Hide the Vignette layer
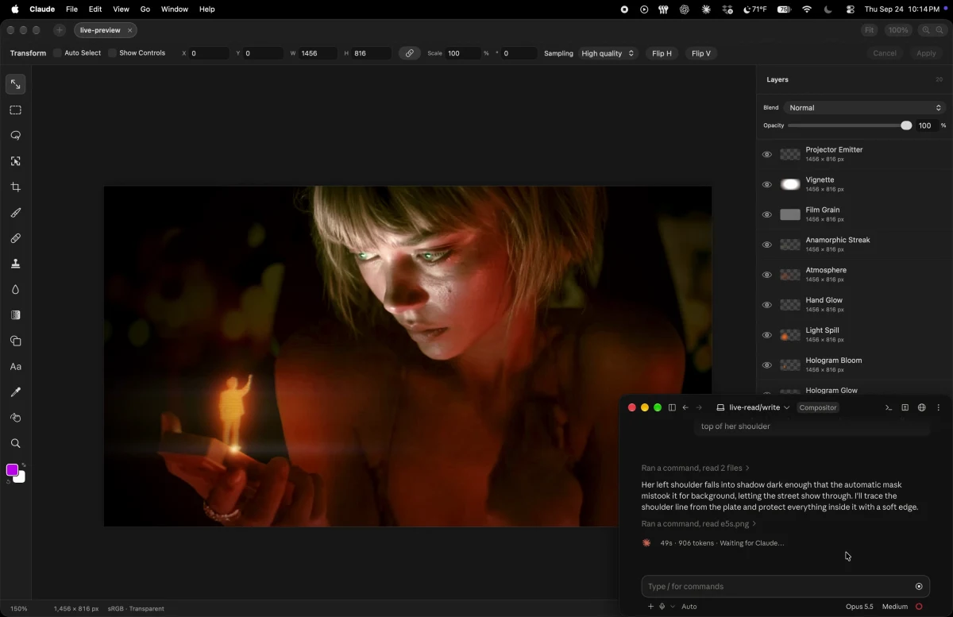The image size is (953, 617). click(767, 185)
